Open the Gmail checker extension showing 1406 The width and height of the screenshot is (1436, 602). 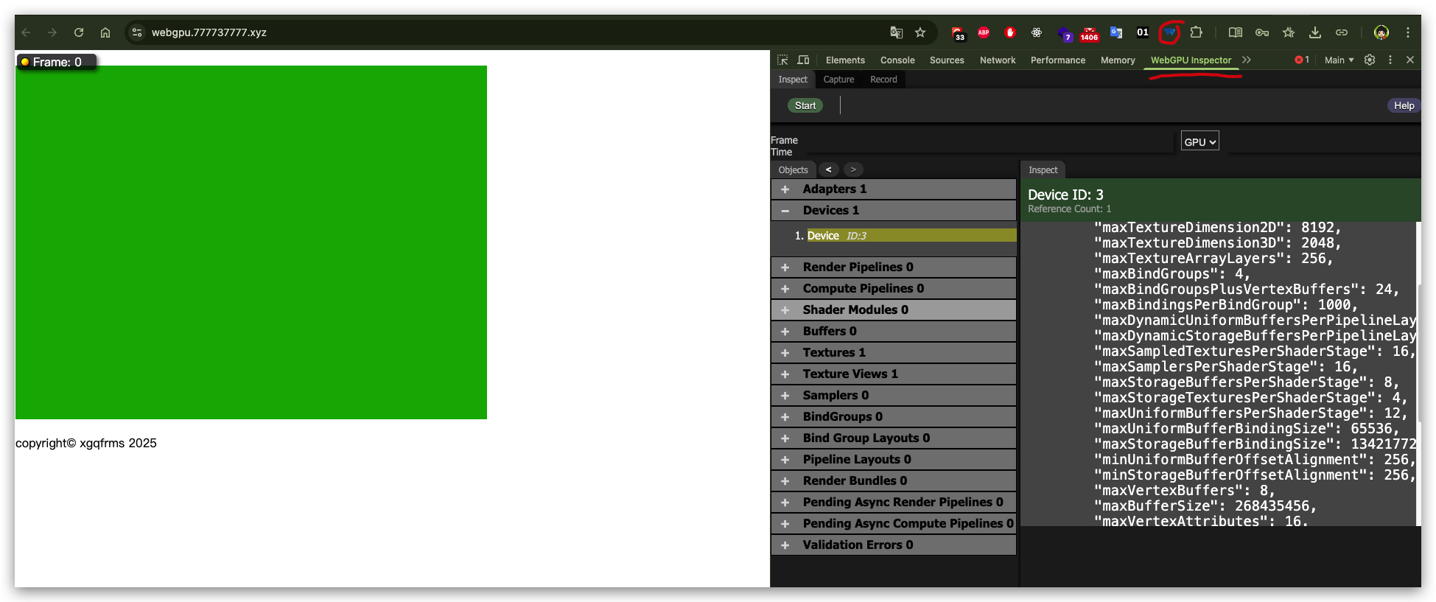pos(1090,33)
